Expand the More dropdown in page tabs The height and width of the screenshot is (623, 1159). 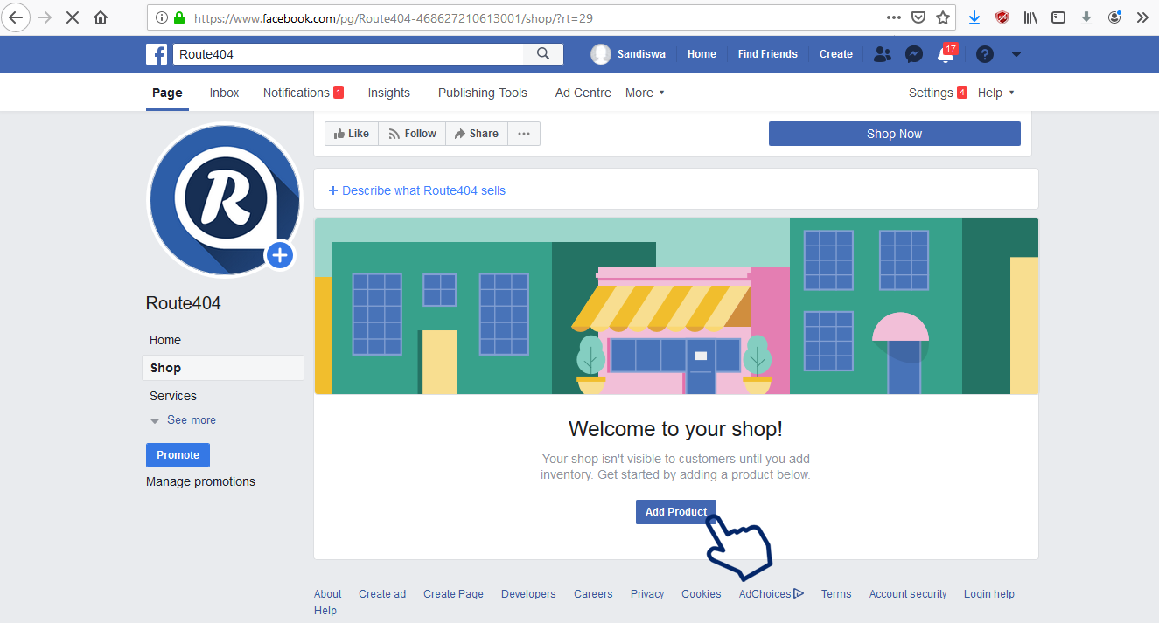click(x=645, y=93)
